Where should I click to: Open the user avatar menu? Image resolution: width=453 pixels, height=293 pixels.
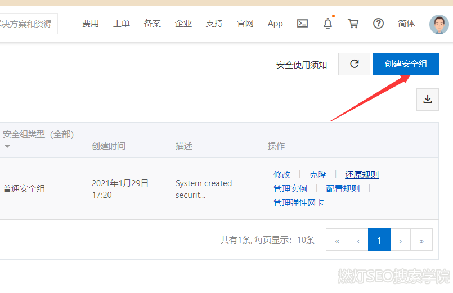pos(439,24)
